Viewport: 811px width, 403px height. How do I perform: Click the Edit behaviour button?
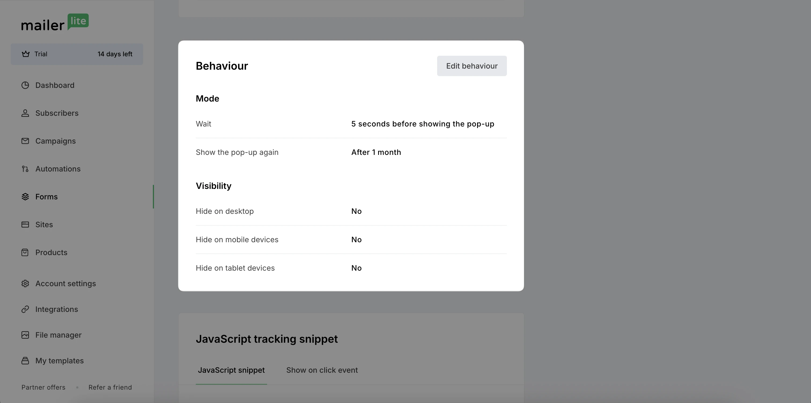click(472, 66)
